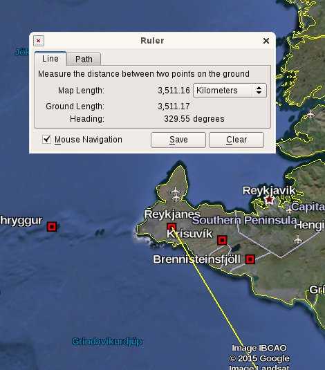Click the red window icon in Ruler title bar
This screenshot has height=370, width=325.
click(x=39, y=41)
